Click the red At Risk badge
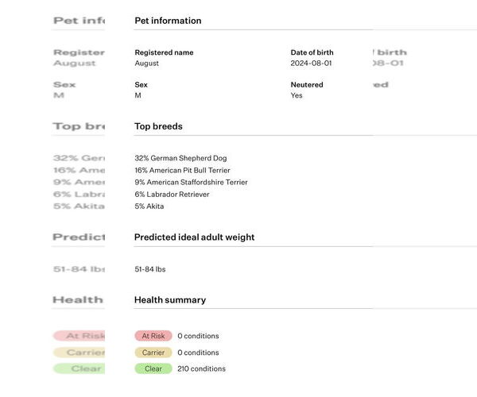The width and height of the screenshot is (477, 397). tap(153, 336)
